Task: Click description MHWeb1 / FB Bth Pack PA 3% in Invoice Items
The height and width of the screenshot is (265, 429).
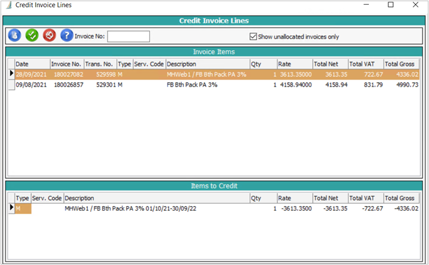Action: tap(207, 74)
